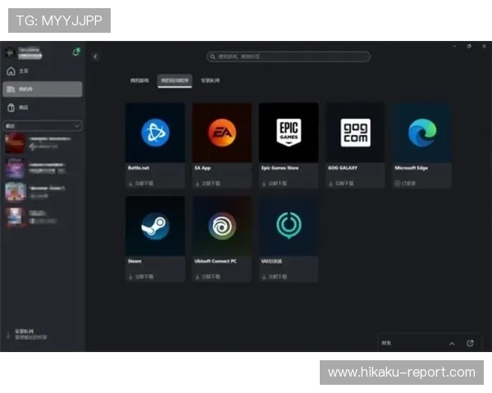The image size is (492, 393).
Task: Select the EA App tile icon
Action: click(x=221, y=133)
